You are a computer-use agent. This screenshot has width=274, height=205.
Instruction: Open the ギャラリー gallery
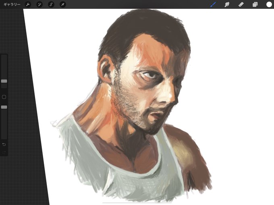click(12, 4)
